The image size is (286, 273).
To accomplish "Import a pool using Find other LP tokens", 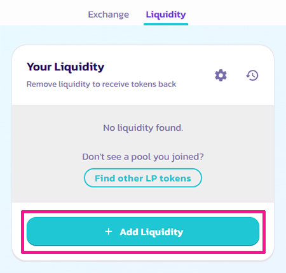I will click(x=143, y=178).
